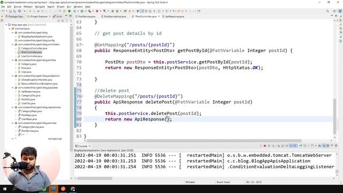343x193 pixels.
Task: Collapse the com.codewithdurgesh.blog.controllers package
Action: click(13, 44)
